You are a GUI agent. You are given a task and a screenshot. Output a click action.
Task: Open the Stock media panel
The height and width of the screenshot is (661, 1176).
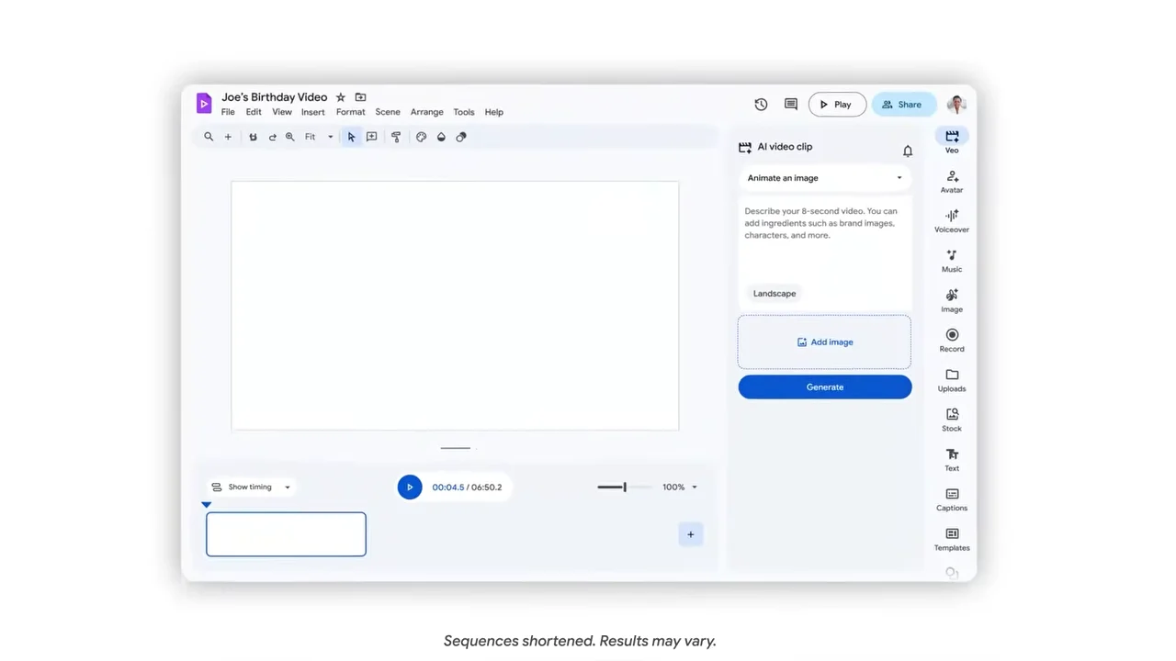[952, 420]
